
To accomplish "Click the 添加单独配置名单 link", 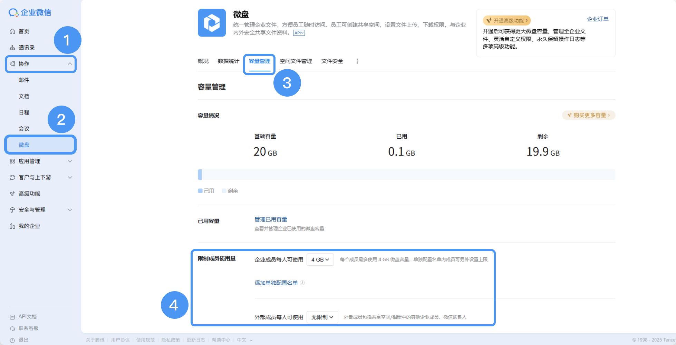I will 276,283.
